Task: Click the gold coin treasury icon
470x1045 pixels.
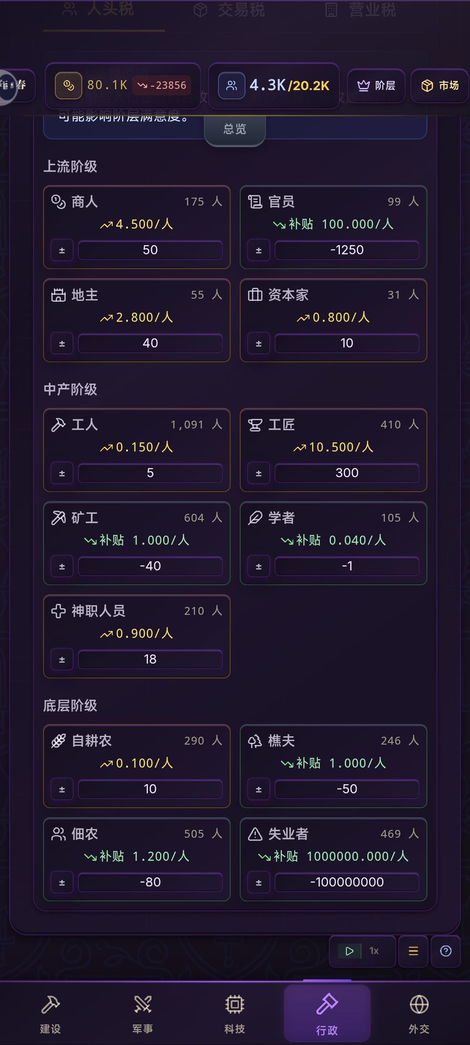Action: coord(68,85)
